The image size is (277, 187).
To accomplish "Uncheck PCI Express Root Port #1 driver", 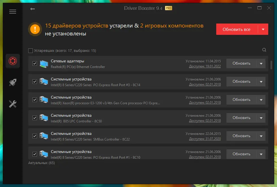I will (35, 154).
